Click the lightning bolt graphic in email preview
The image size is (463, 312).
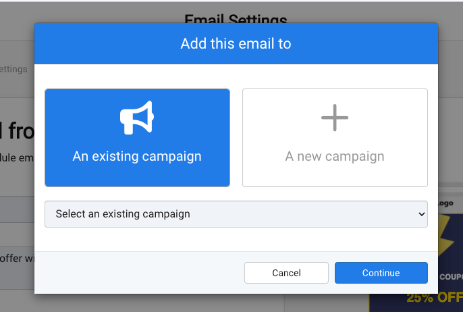coord(448,237)
